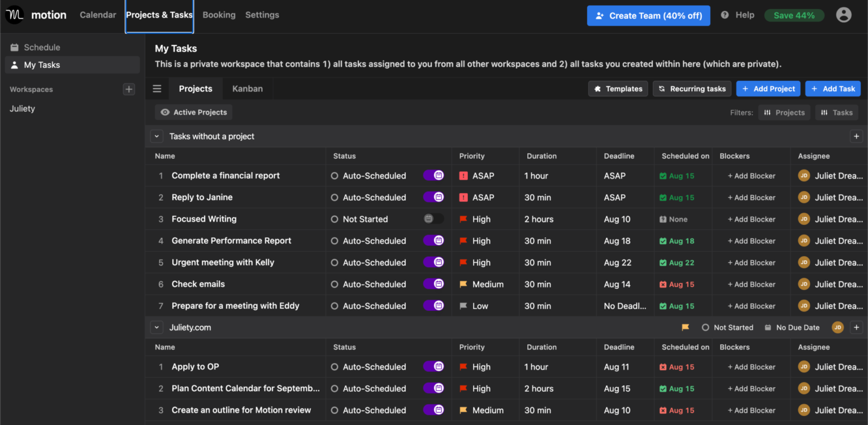Image resolution: width=868 pixels, height=425 pixels.
Task: Open the Active Projects view filter
Action: (x=193, y=112)
